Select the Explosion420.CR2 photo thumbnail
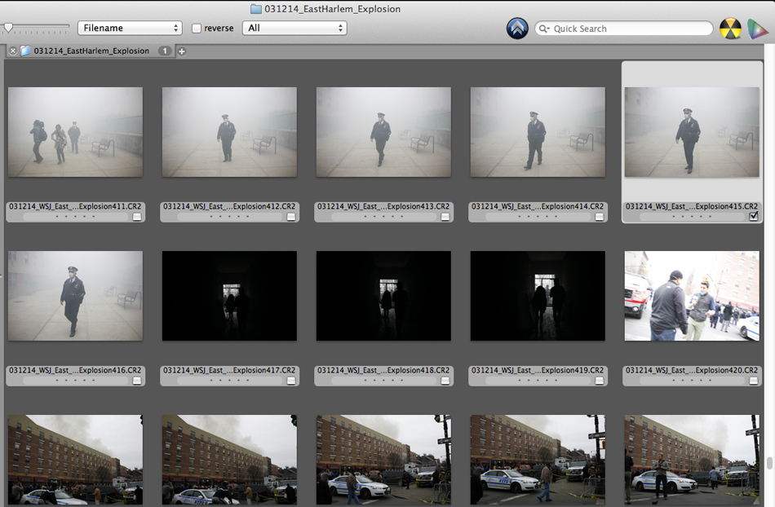The image size is (775, 507). click(x=693, y=296)
